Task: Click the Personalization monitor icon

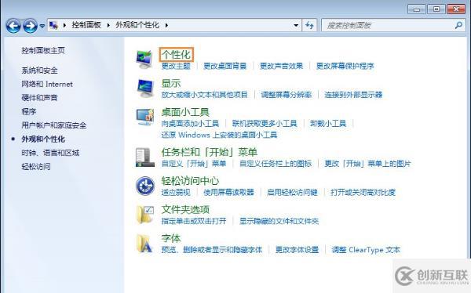Action: click(144, 60)
